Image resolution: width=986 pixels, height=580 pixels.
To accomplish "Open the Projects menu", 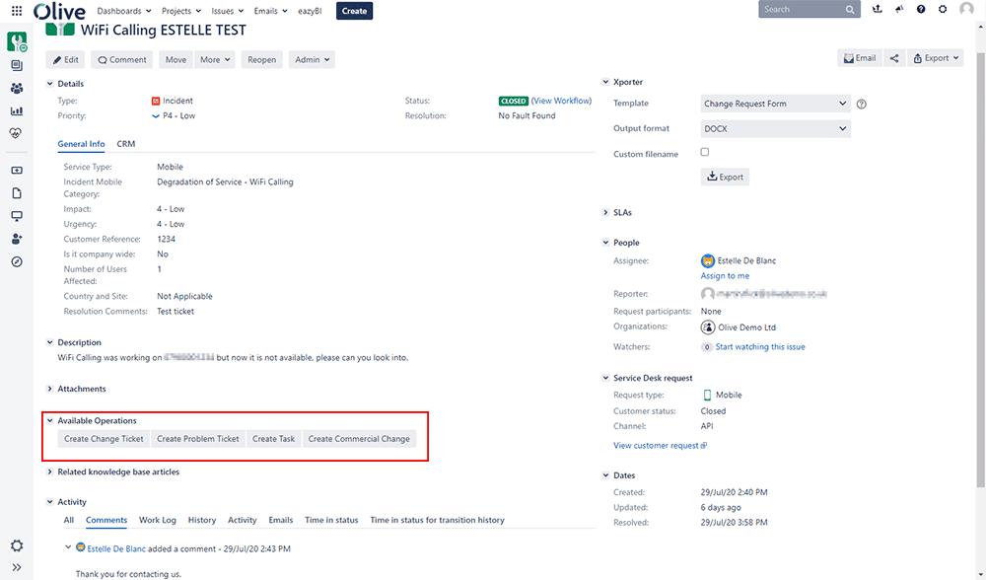I will (x=180, y=11).
